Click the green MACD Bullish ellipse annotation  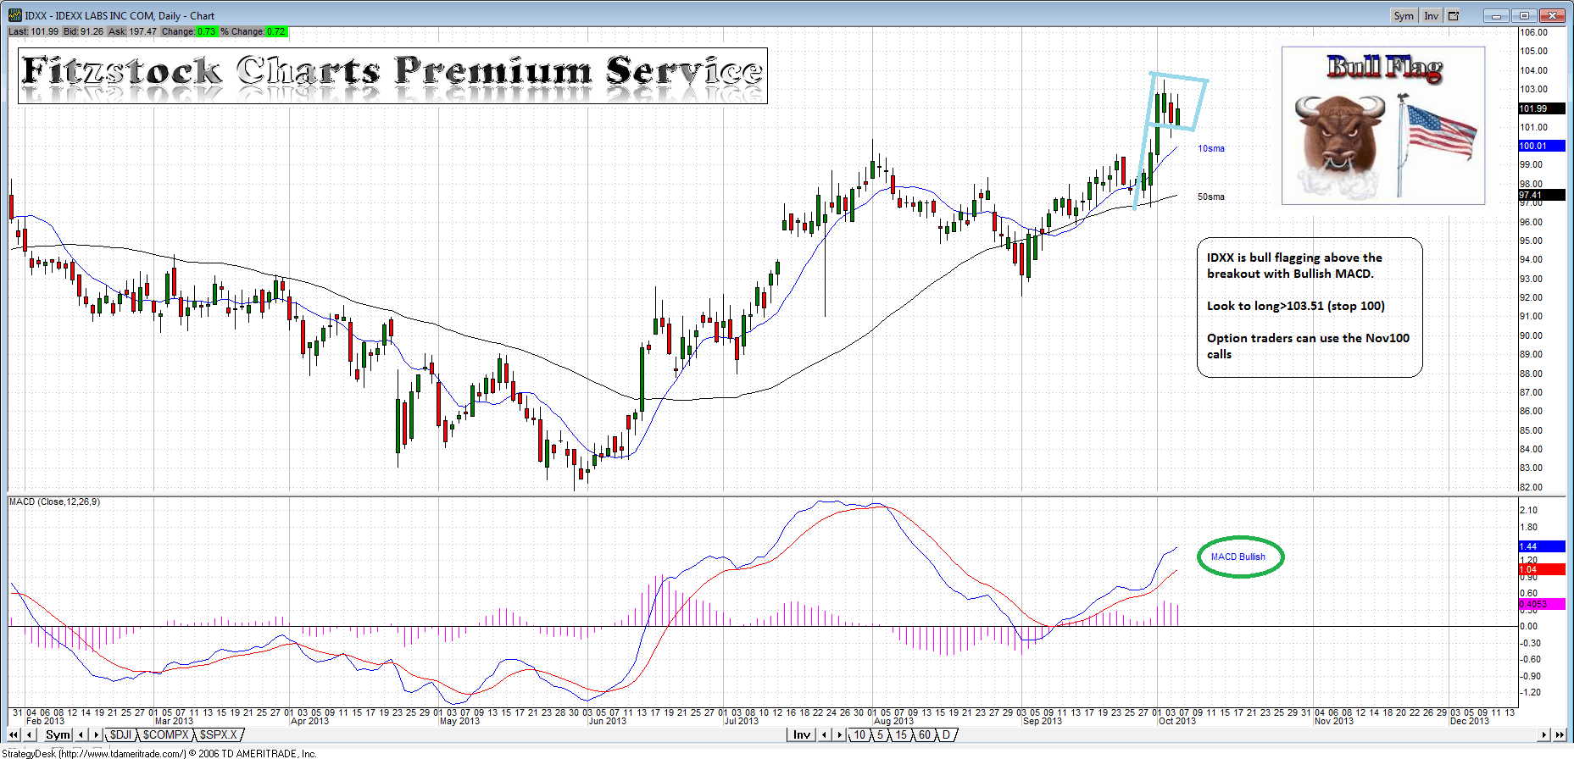click(1240, 557)
